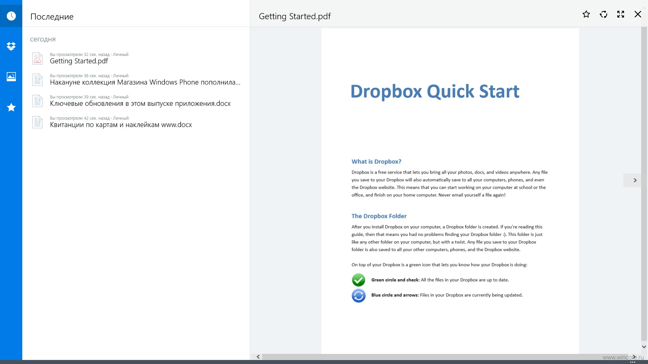Open Getting Started.pdf from recent list
648x364 pixels.
(x=136, y=58)
